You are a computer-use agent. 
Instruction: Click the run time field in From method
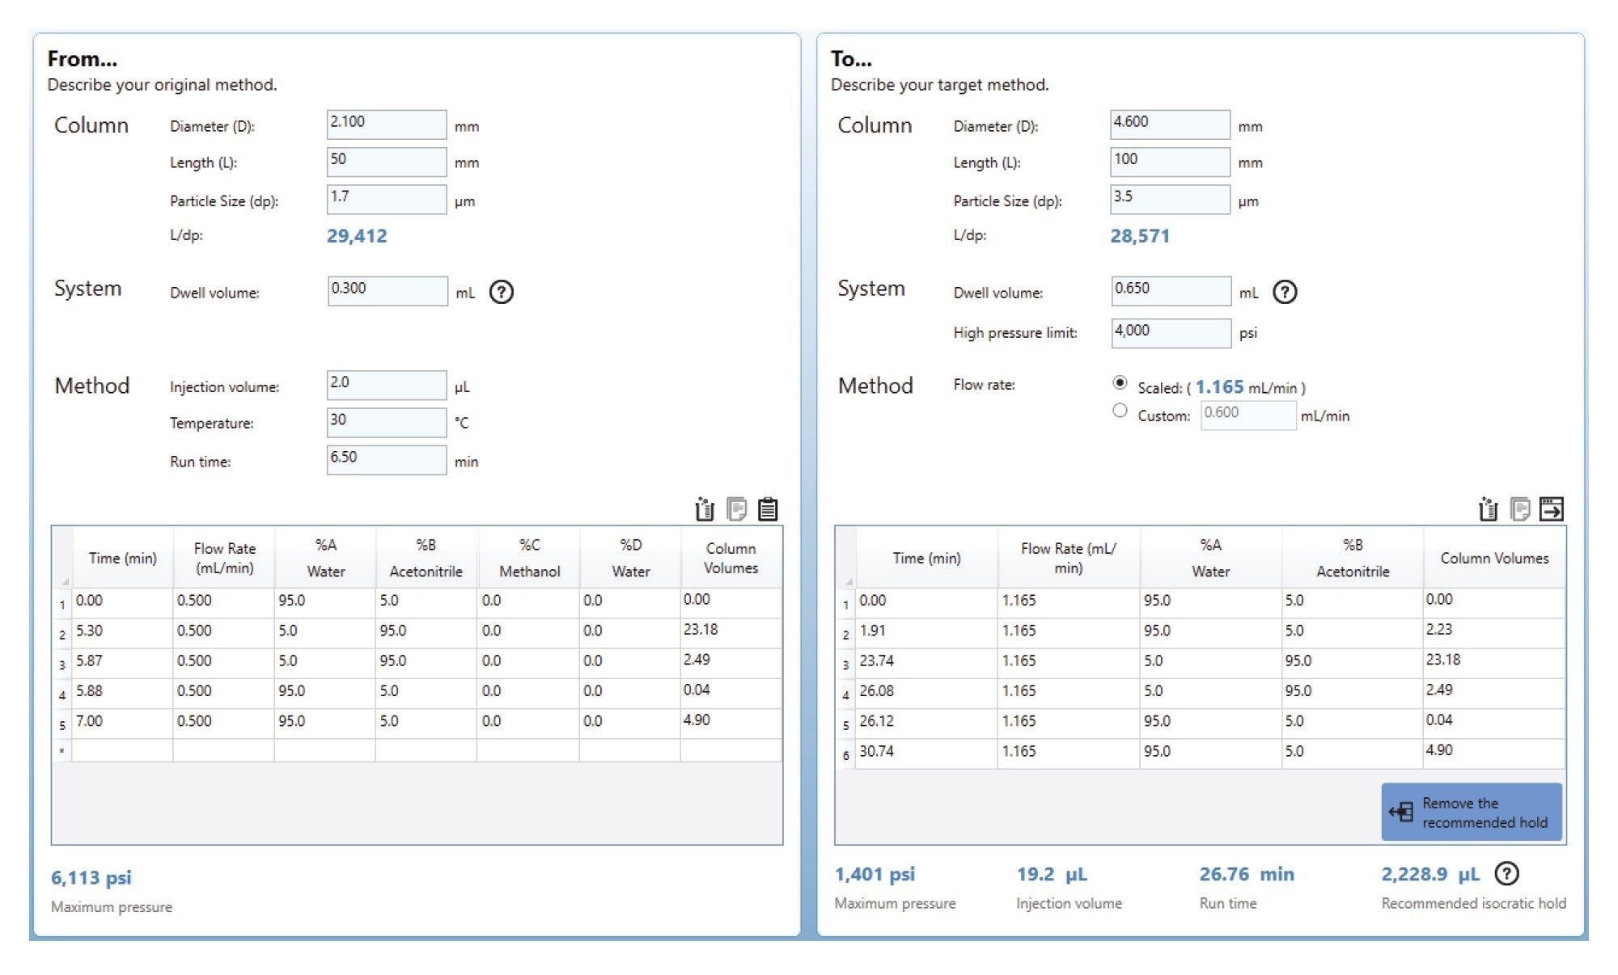click(x=389, y=460)
